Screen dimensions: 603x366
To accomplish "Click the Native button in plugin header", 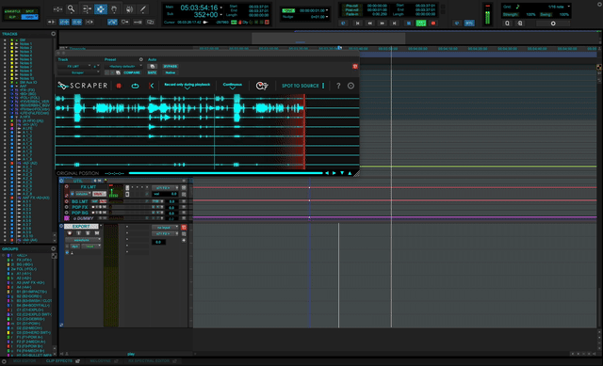I will click(170, 72).
